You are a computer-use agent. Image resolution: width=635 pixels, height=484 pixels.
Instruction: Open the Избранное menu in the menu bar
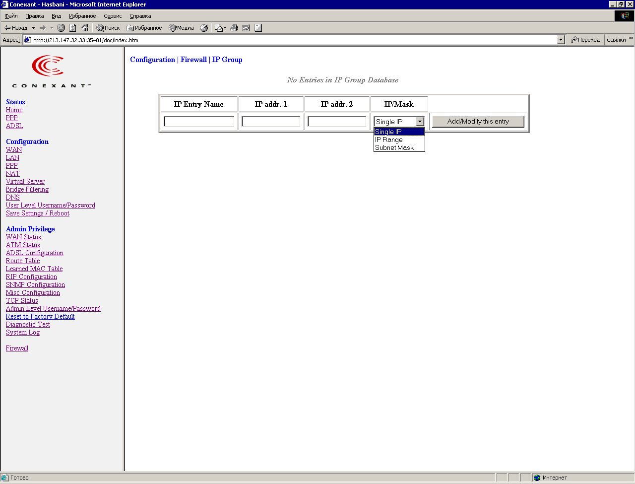82,16
